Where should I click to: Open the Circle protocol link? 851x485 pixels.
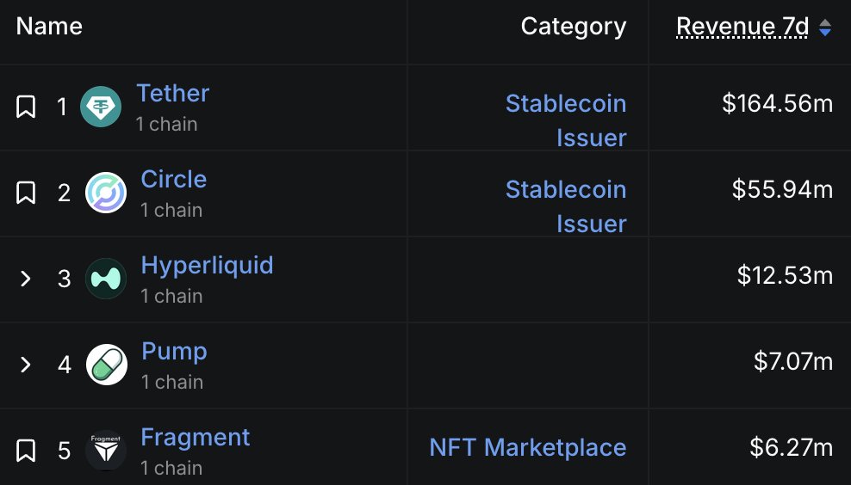tap(173, 179)
